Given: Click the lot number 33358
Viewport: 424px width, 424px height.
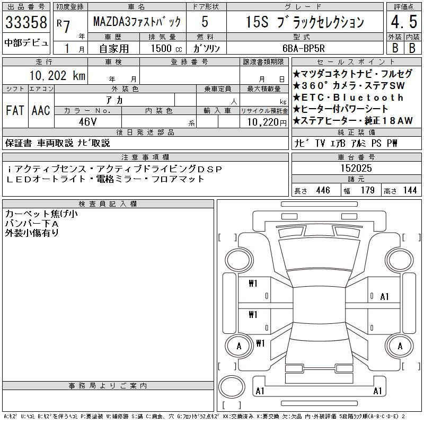Looking at the screenshot, I should pos(26,22).
